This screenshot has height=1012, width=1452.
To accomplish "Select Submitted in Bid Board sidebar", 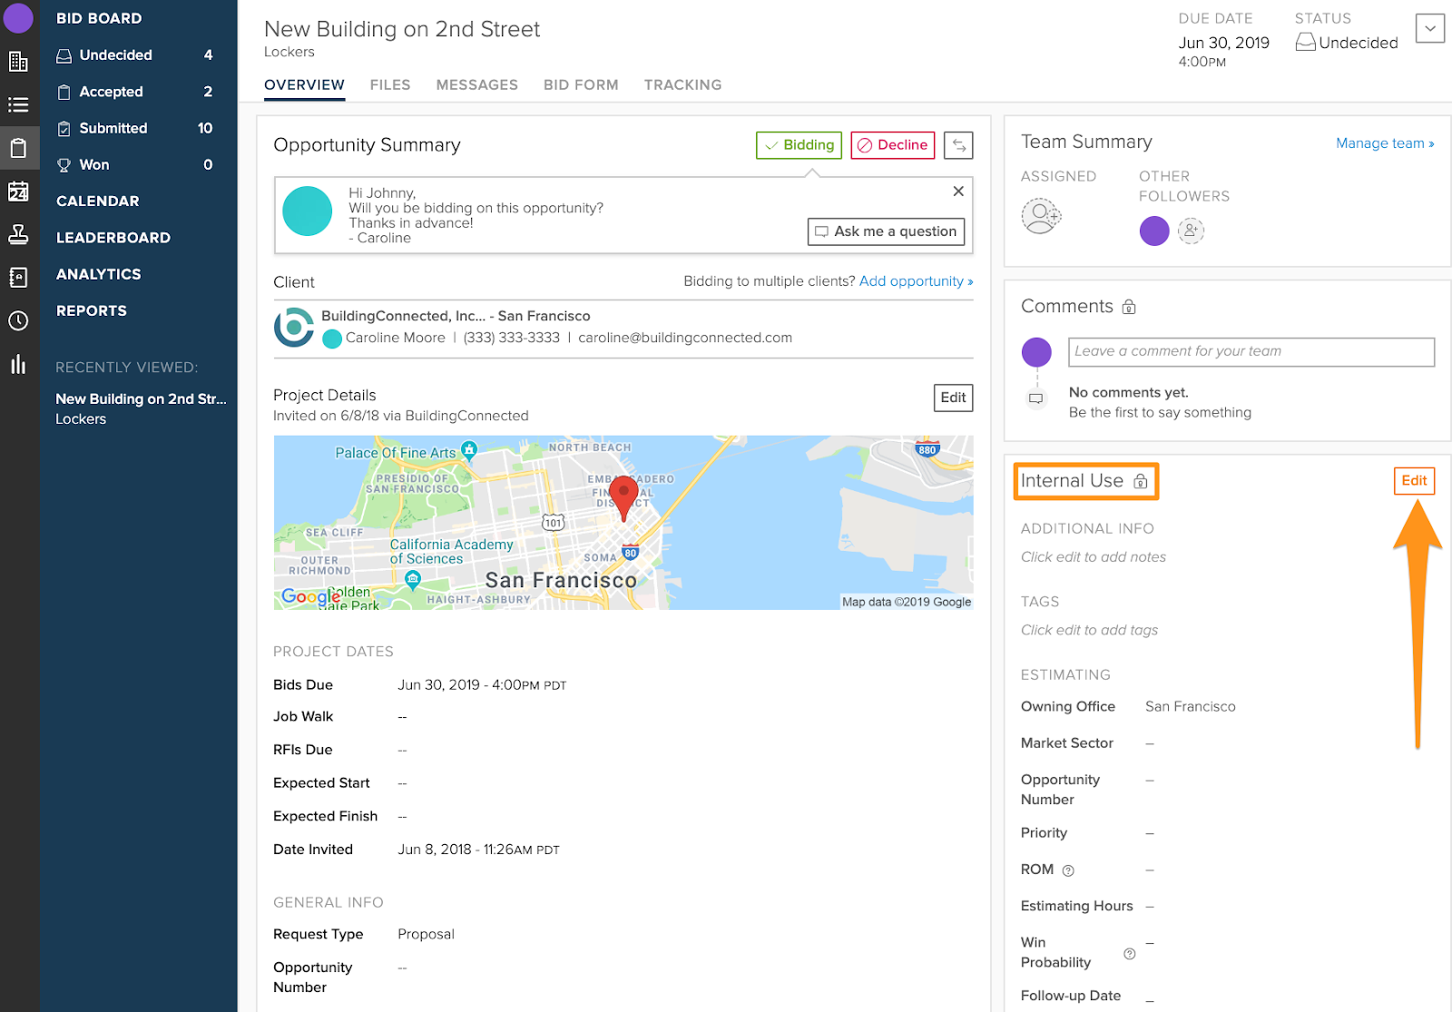I will [x=113, y=128].
